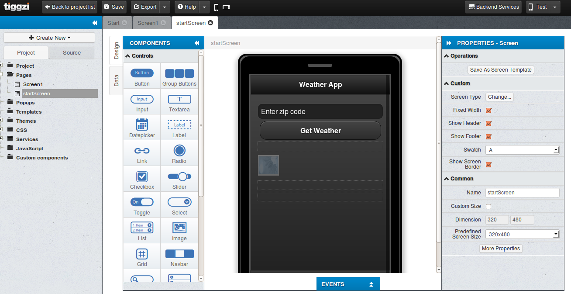
Task: Choose the Grid component icon
Action: point(142,254)
